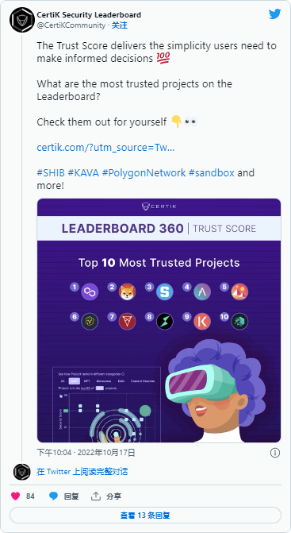Open the #SHIB hashtag
The image size is (291, 533).
(51, 172)
